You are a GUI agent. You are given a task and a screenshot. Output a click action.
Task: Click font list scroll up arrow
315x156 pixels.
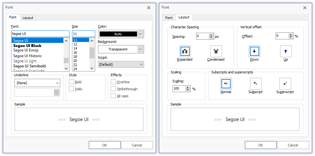coord(66,40)
